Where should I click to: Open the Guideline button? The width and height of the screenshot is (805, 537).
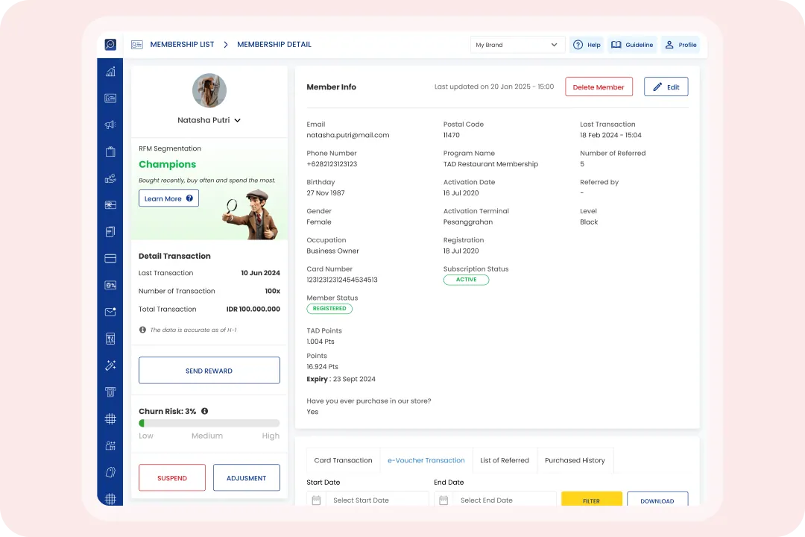(x=632, y=45)
